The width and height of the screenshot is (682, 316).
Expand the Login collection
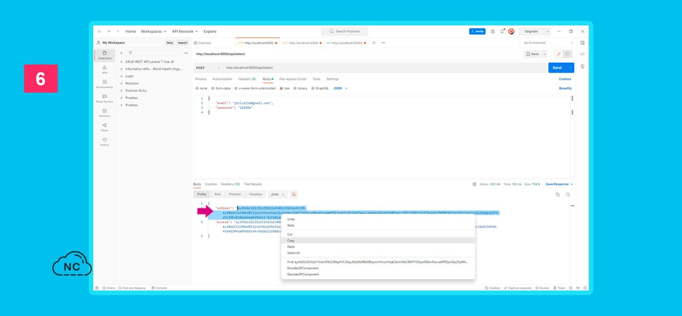tap(121, 76)
